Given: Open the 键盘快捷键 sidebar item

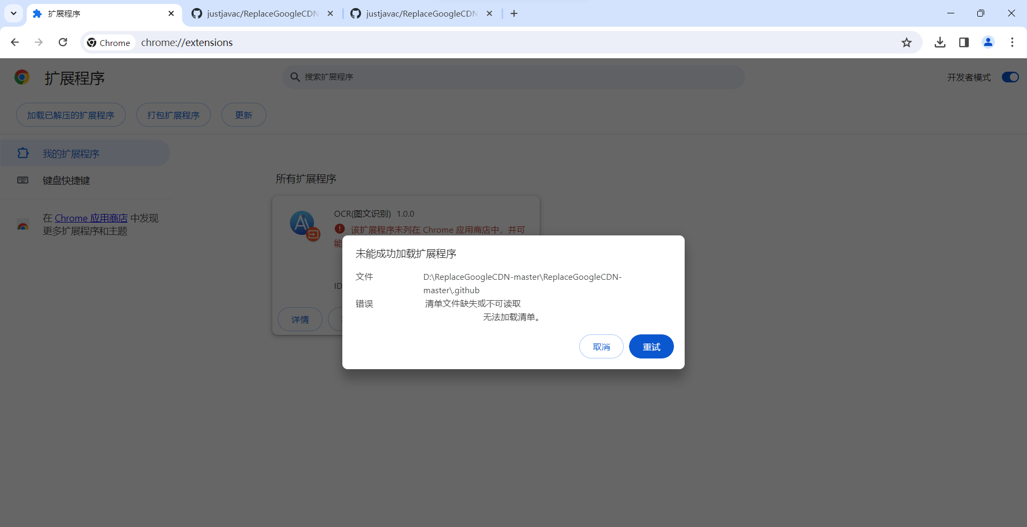Looking at the screenshot, I should (66, 180).
